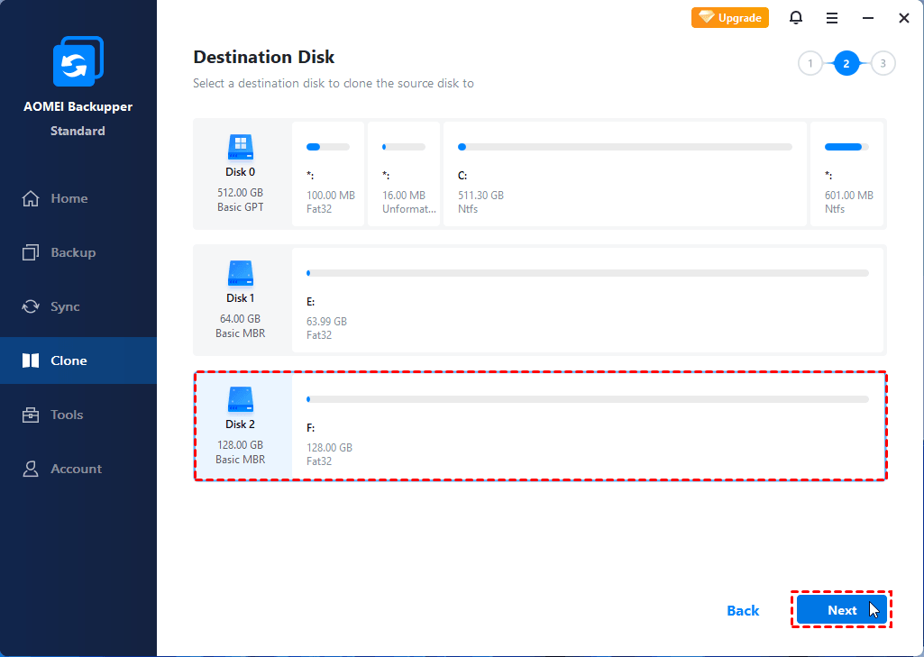
Task: Click the Next button
Action: (841, 610)
